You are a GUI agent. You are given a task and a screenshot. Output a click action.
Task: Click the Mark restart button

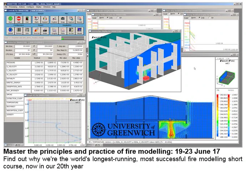point(37,20)
